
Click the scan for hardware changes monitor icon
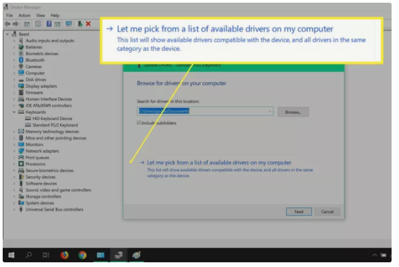click(69, 24)
